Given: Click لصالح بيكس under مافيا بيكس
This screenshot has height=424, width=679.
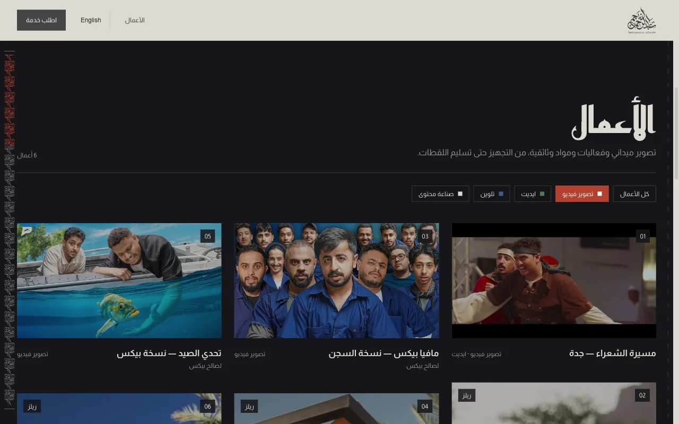Looking at the screenshot, I should (x=423, y=366).
